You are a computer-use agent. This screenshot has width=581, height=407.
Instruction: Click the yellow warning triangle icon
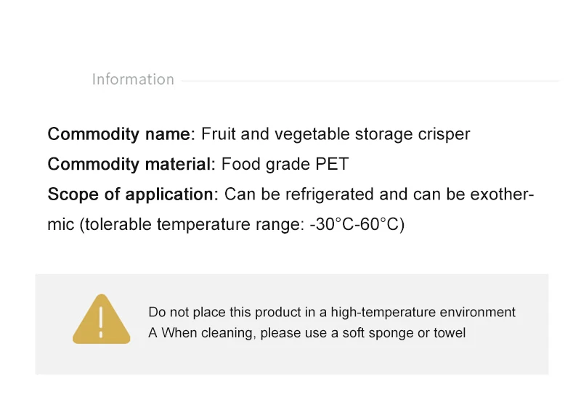pyautogui.click(x=101, y=320)
